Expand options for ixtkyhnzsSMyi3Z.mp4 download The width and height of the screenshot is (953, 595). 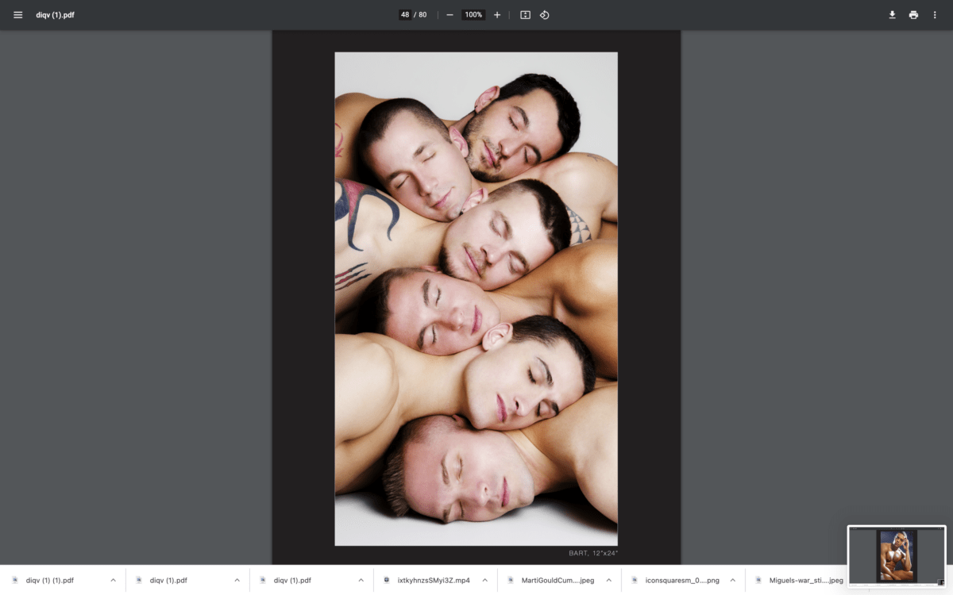coord(484,580)
